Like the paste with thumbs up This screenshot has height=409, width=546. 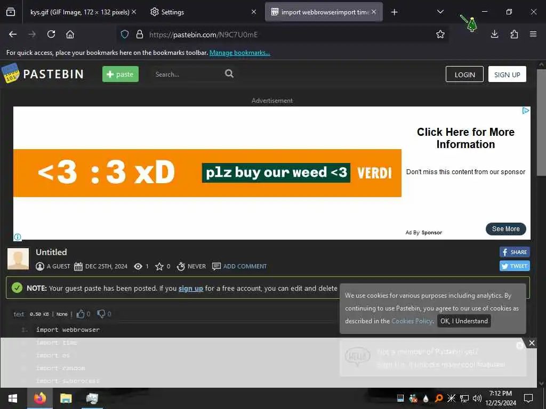[81, 314]
